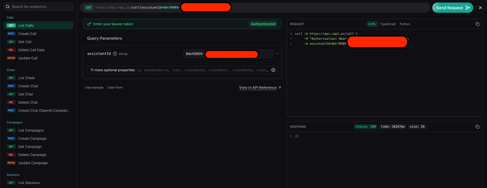
Task: Click the bearer token key icon
Action: point(89,24)
